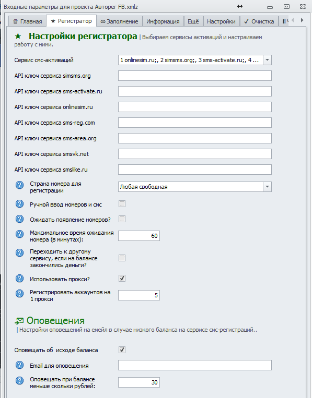Uncheck the 'Использовать прокси?' checkbox
This screenshot has width=312, height=398.
point(122,279)
